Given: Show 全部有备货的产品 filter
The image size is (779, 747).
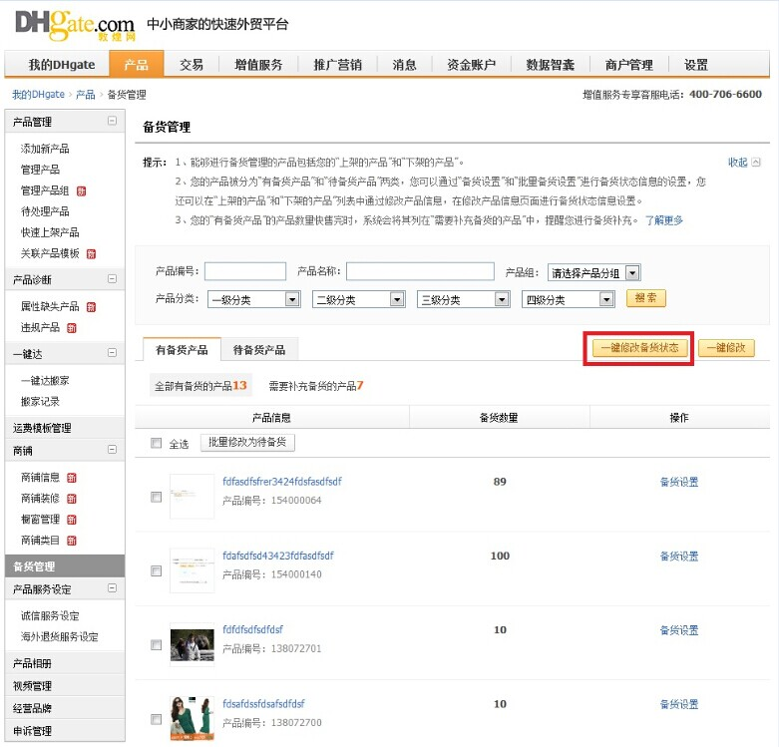Looking at the screenshot, I should click(x=200, y=386).
